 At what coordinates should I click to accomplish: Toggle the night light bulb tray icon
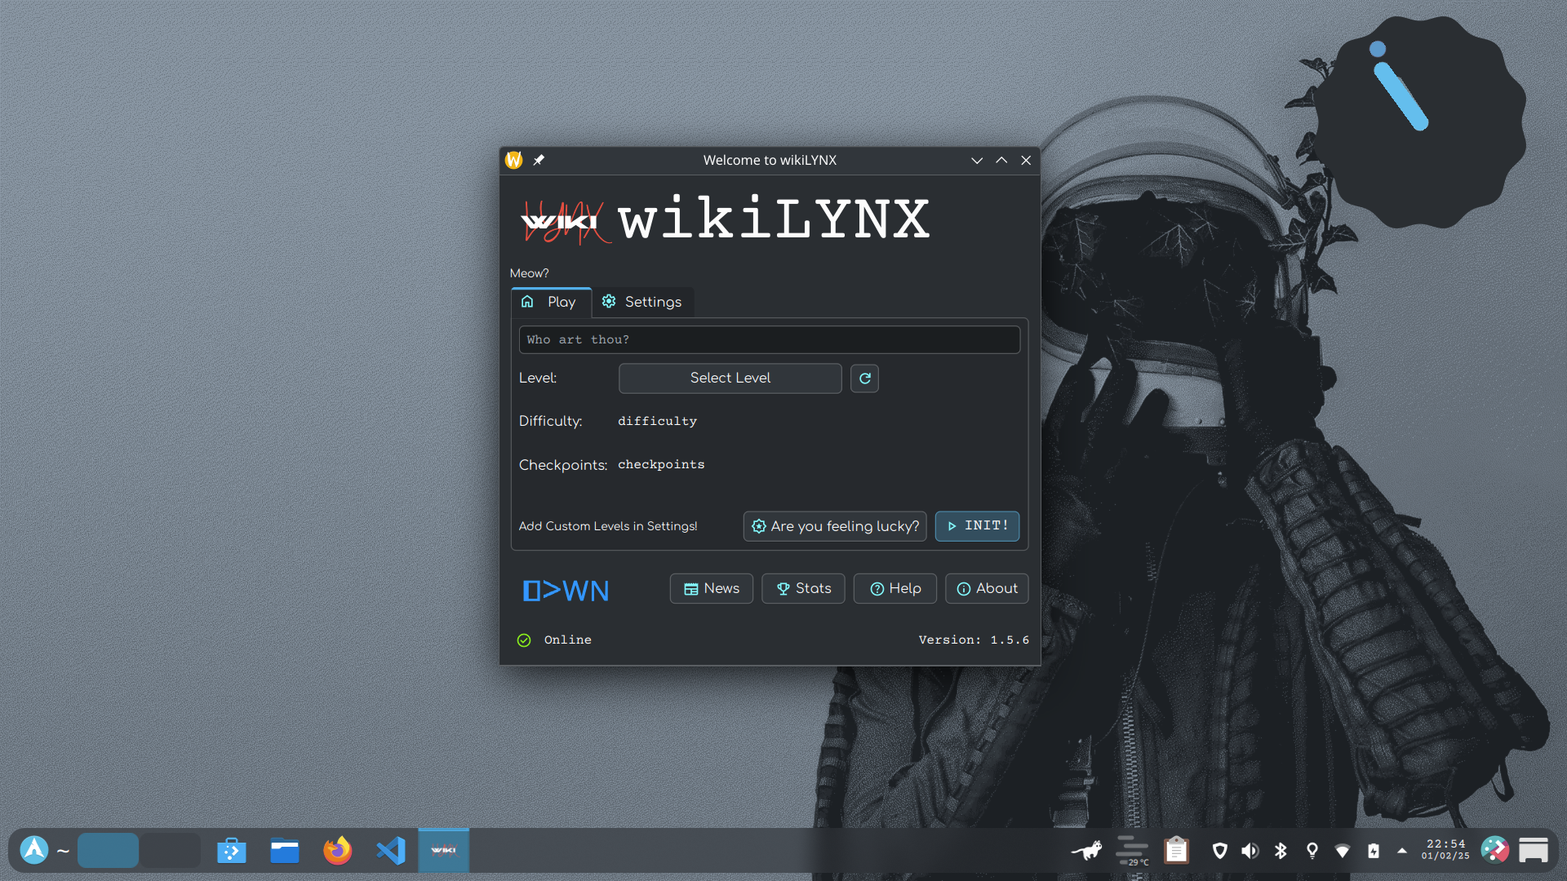1312,851
